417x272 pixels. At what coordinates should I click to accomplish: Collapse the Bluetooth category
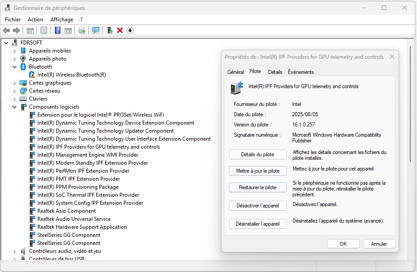point(15,67)
